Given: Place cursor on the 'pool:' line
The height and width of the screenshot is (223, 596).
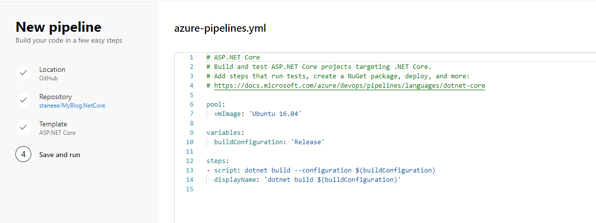Looking at the screenshot, I should click(x=215, y=105).
